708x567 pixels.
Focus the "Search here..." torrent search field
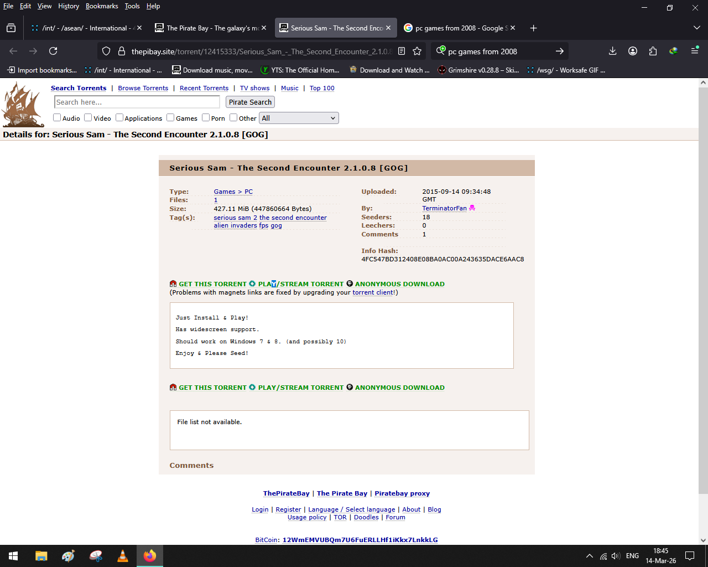(x=137, y=102)
